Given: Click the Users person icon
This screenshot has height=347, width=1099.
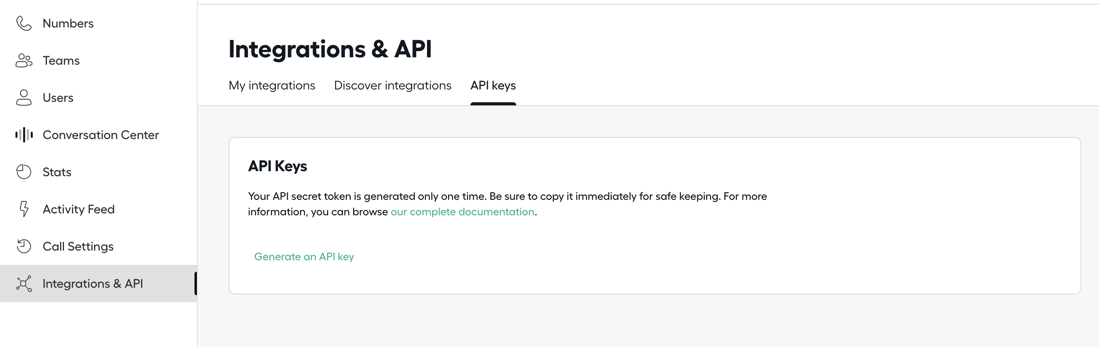Looking at the screenshot, I should [x=24, y=98].
